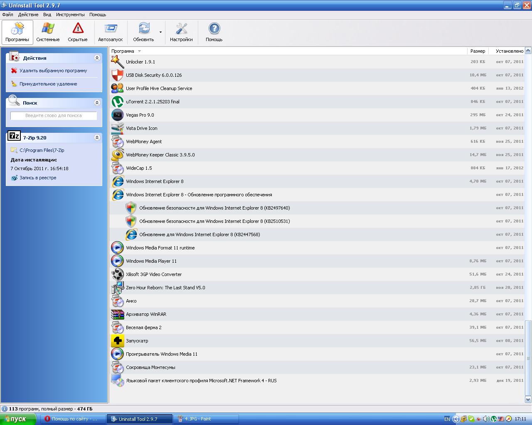
Task: Open the C:\Program Files\7-Zip folder link
Action: pyautogui.click(x=42, y=150)
